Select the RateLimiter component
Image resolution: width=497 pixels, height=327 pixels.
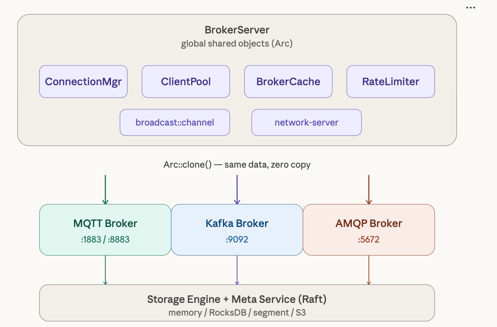click(x=391, y=82)
